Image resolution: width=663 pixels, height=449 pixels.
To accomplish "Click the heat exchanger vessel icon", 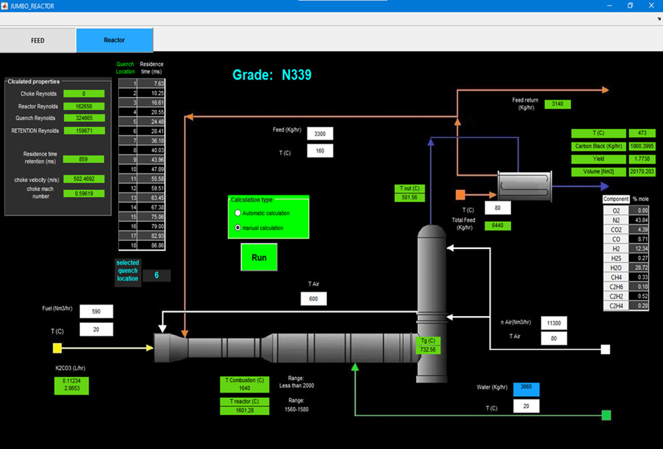I will tap(525, 185).
